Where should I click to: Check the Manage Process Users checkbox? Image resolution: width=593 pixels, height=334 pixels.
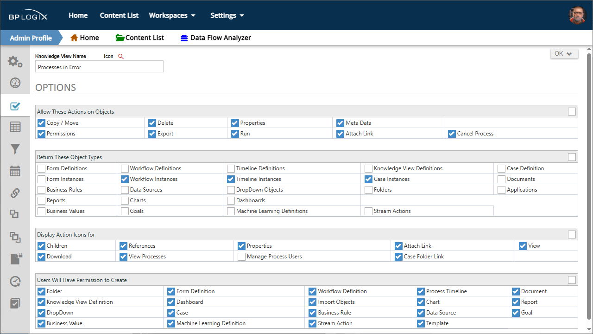tap(241, 257)
